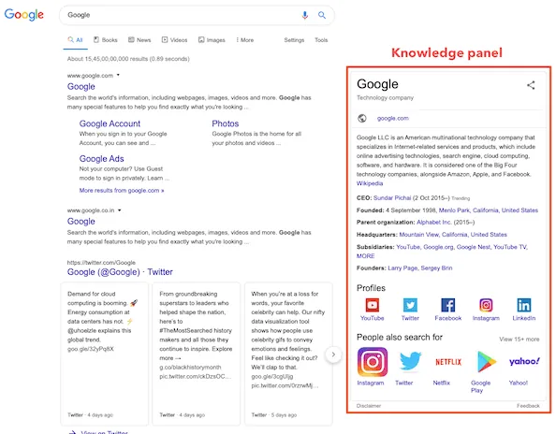Click the Disclaimer link
The width and height of the screenshot is (556, 434).
369,406
